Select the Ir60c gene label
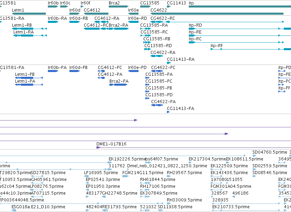The width and height of the screenshot is (291, 212). (x=65, y=3)
